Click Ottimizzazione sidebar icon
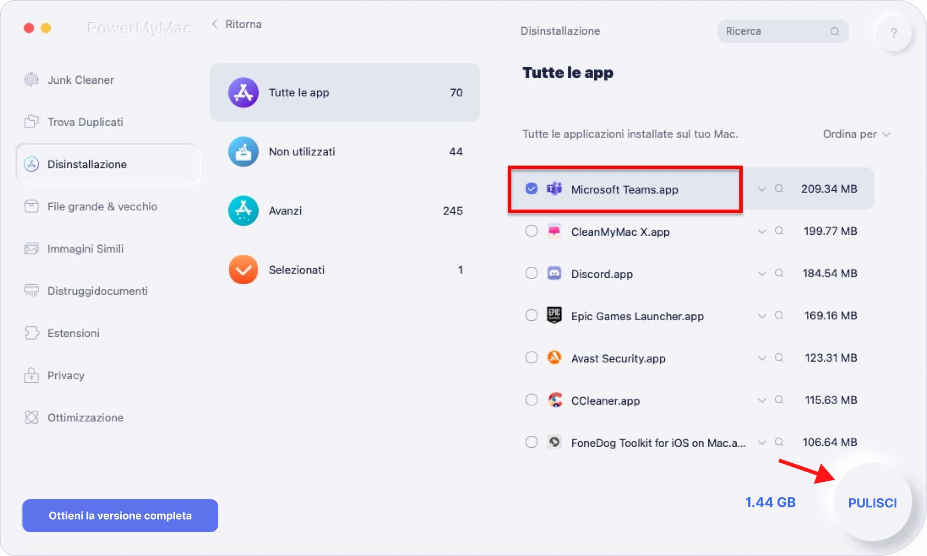The height and width of the screenshot is (556, 927). coord(31,418)
